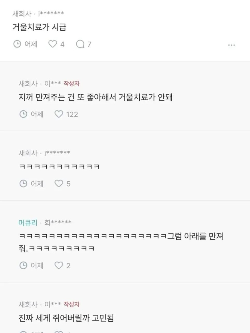Select comment '진짜 세게 쥐어버릴까 고민됨'
The image size is (250, 333).
pyautogui.click(x=66, y=318)
